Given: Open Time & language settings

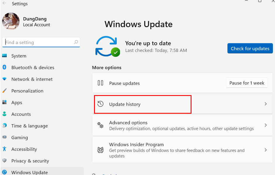Looking at the screenshot, I should click(x=29, y=126).
